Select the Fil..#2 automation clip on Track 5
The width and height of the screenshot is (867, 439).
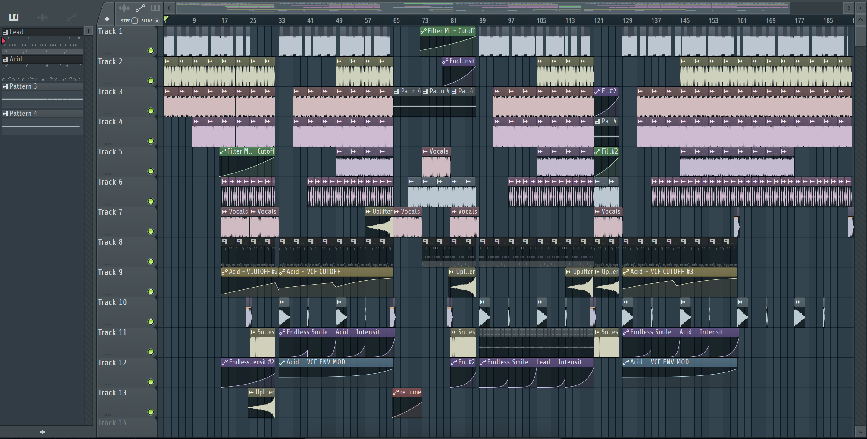tap(606, 162)
